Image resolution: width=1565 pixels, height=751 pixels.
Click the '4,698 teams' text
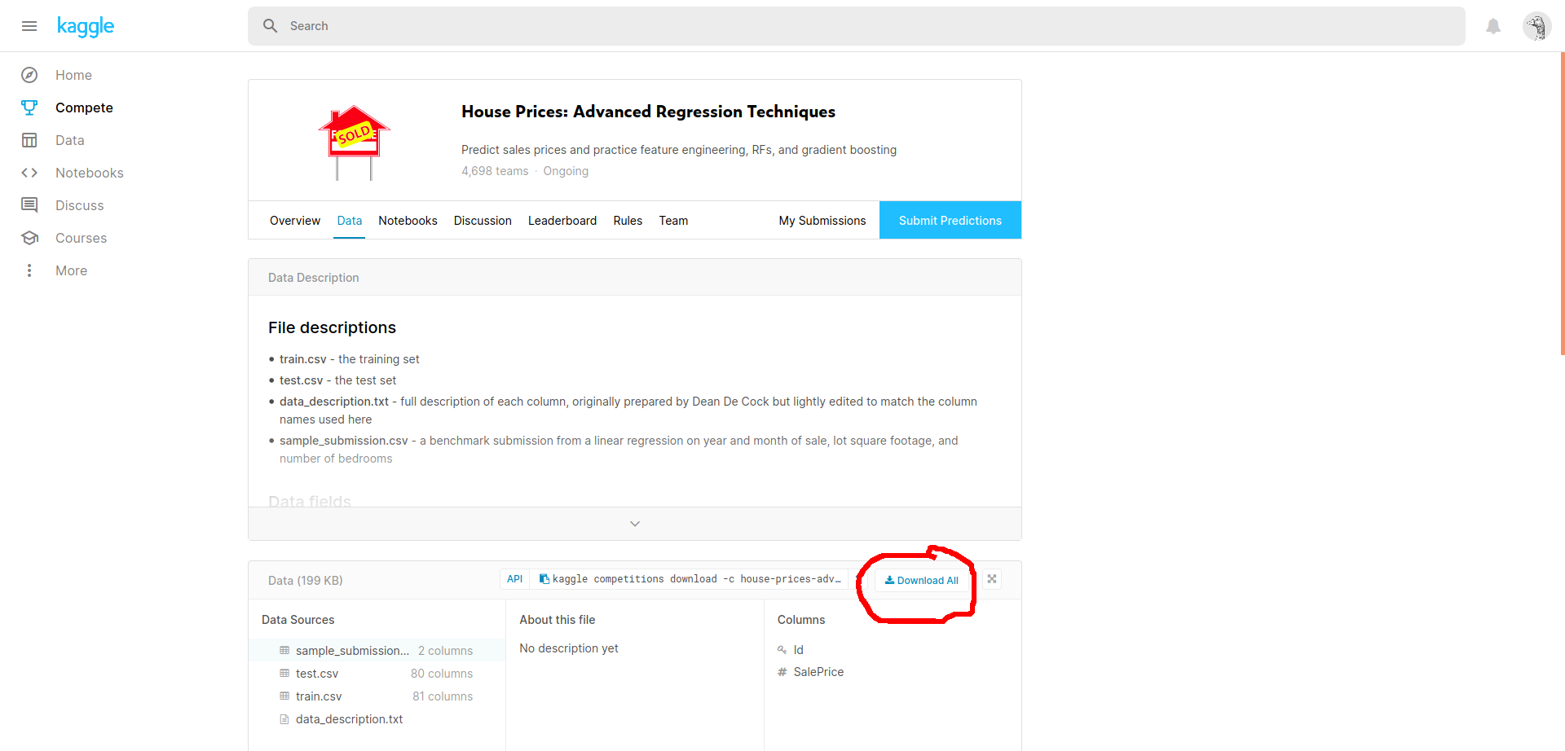tap(495, 171)
